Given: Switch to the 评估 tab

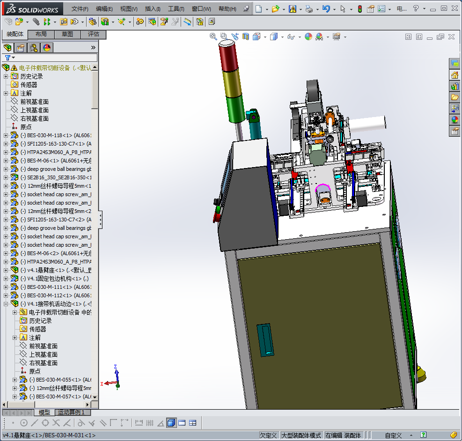Looking at the screenshot, I should pos(94,34).
